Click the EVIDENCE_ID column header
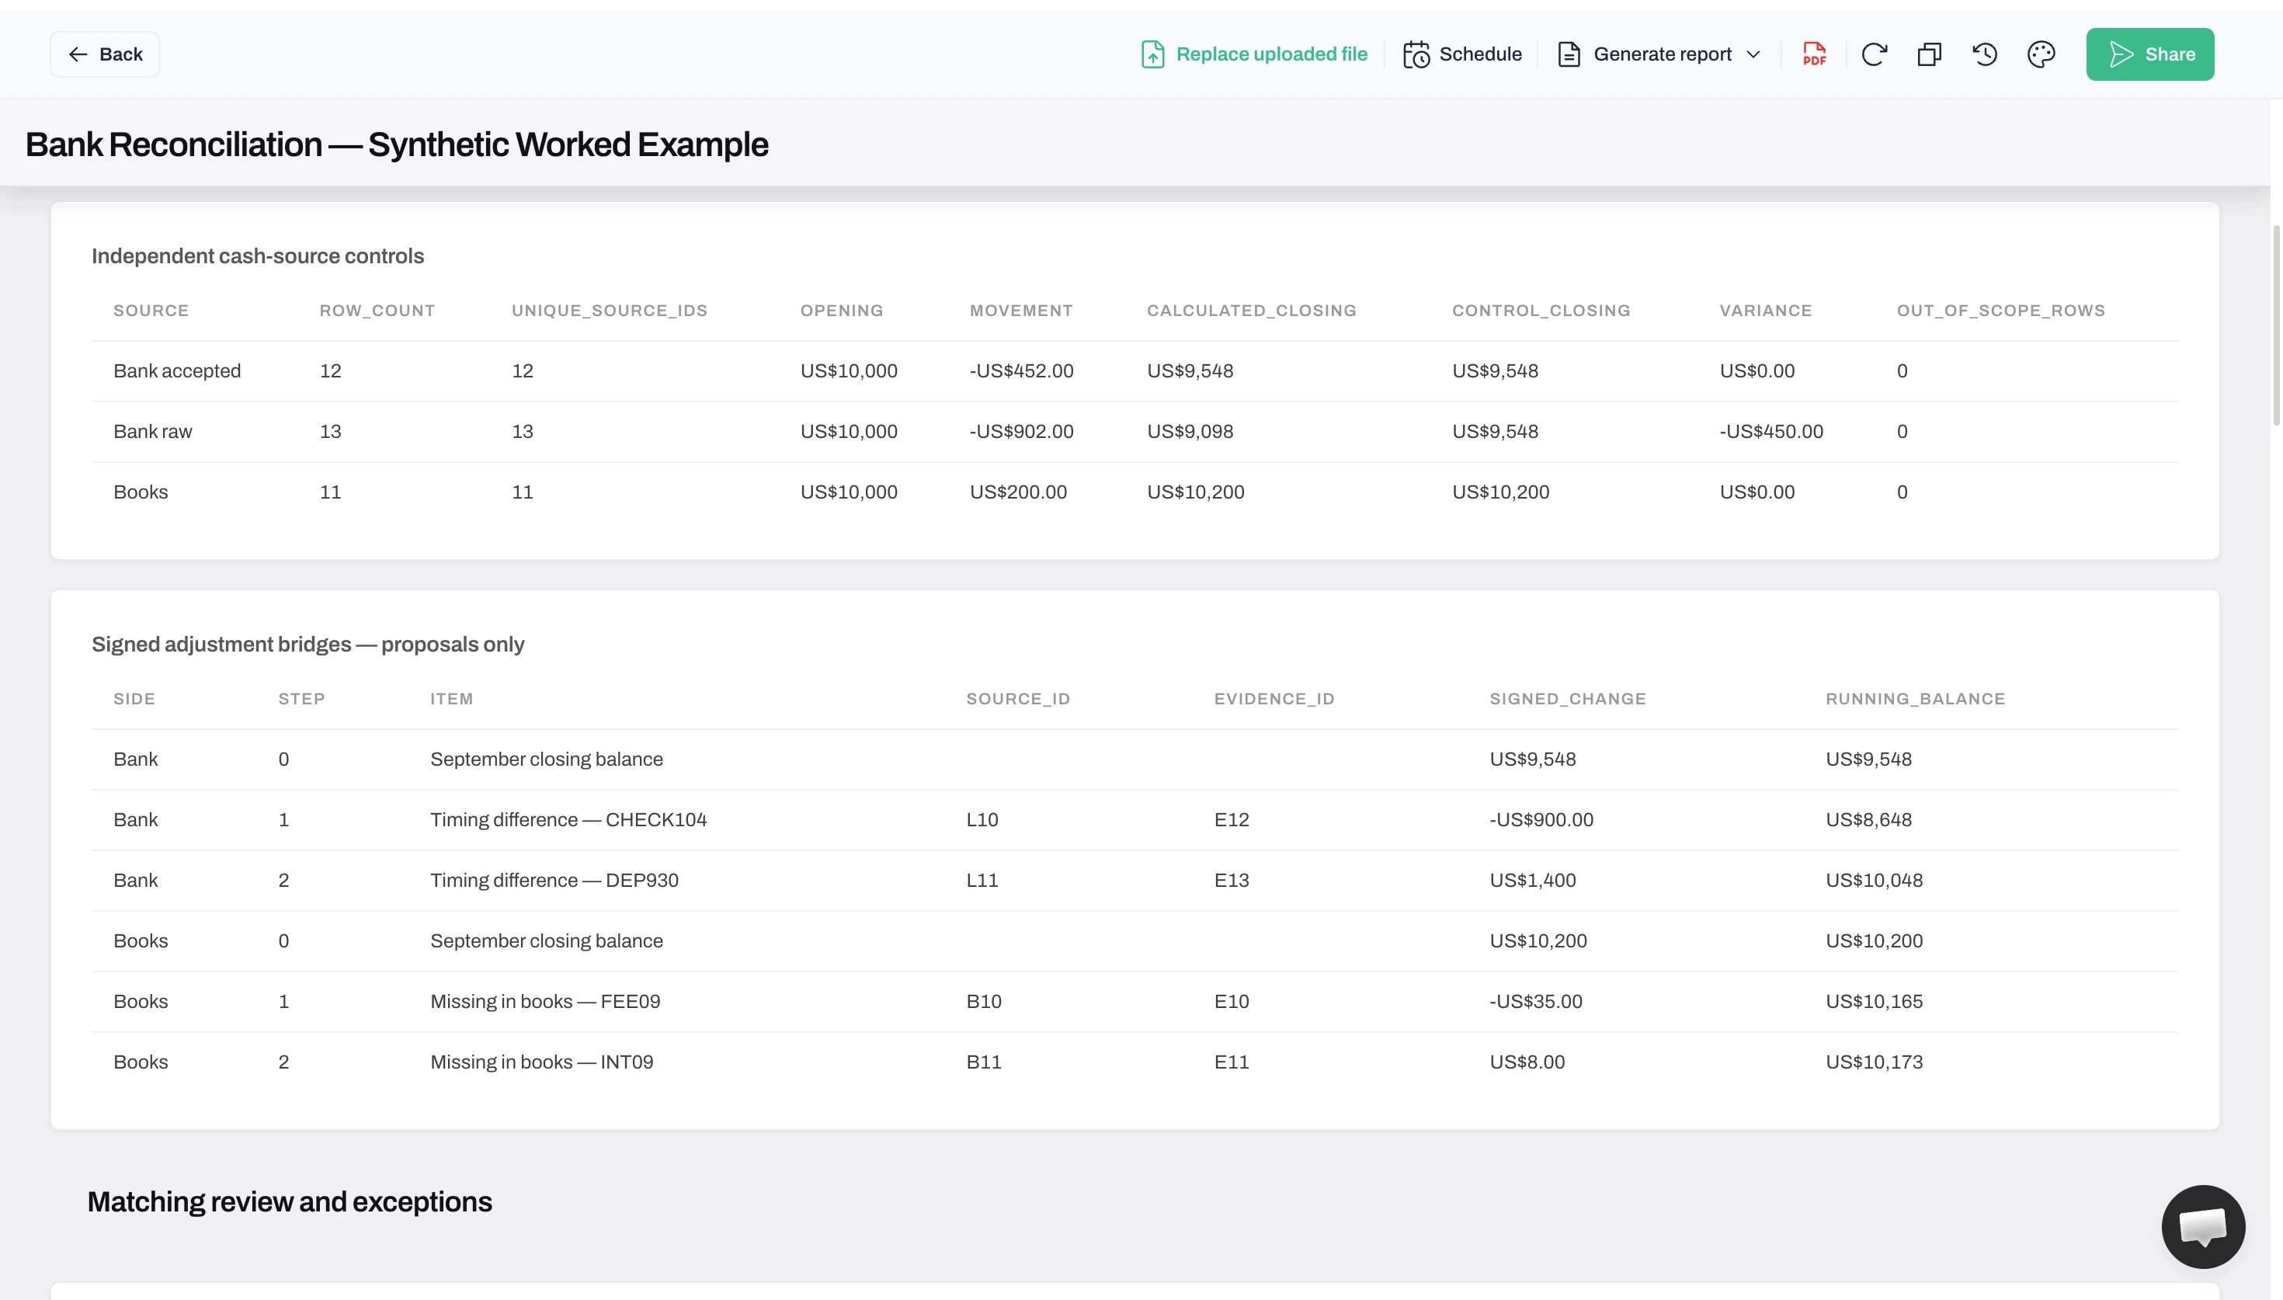 pos(1274,699)
